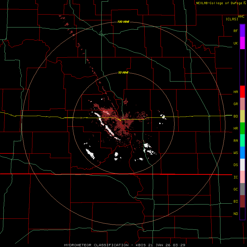This screenshot has width=247, height=247.
Task: Click the WS blue legend swatch
Action: coord(242,153)
